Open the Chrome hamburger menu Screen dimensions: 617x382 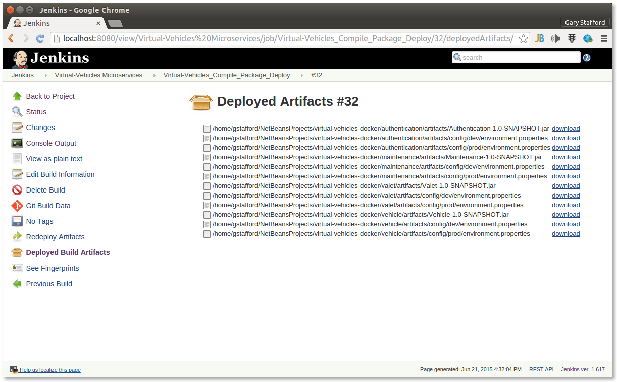pyautogui.click(x=604, y=39)
